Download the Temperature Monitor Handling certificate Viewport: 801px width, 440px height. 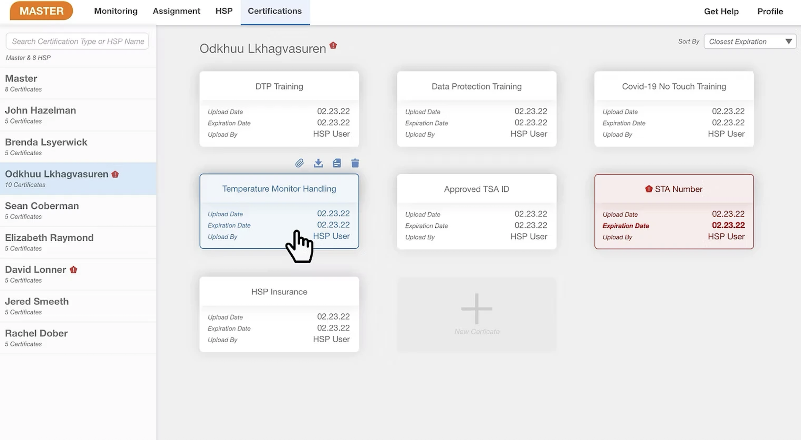click(318, 163)
